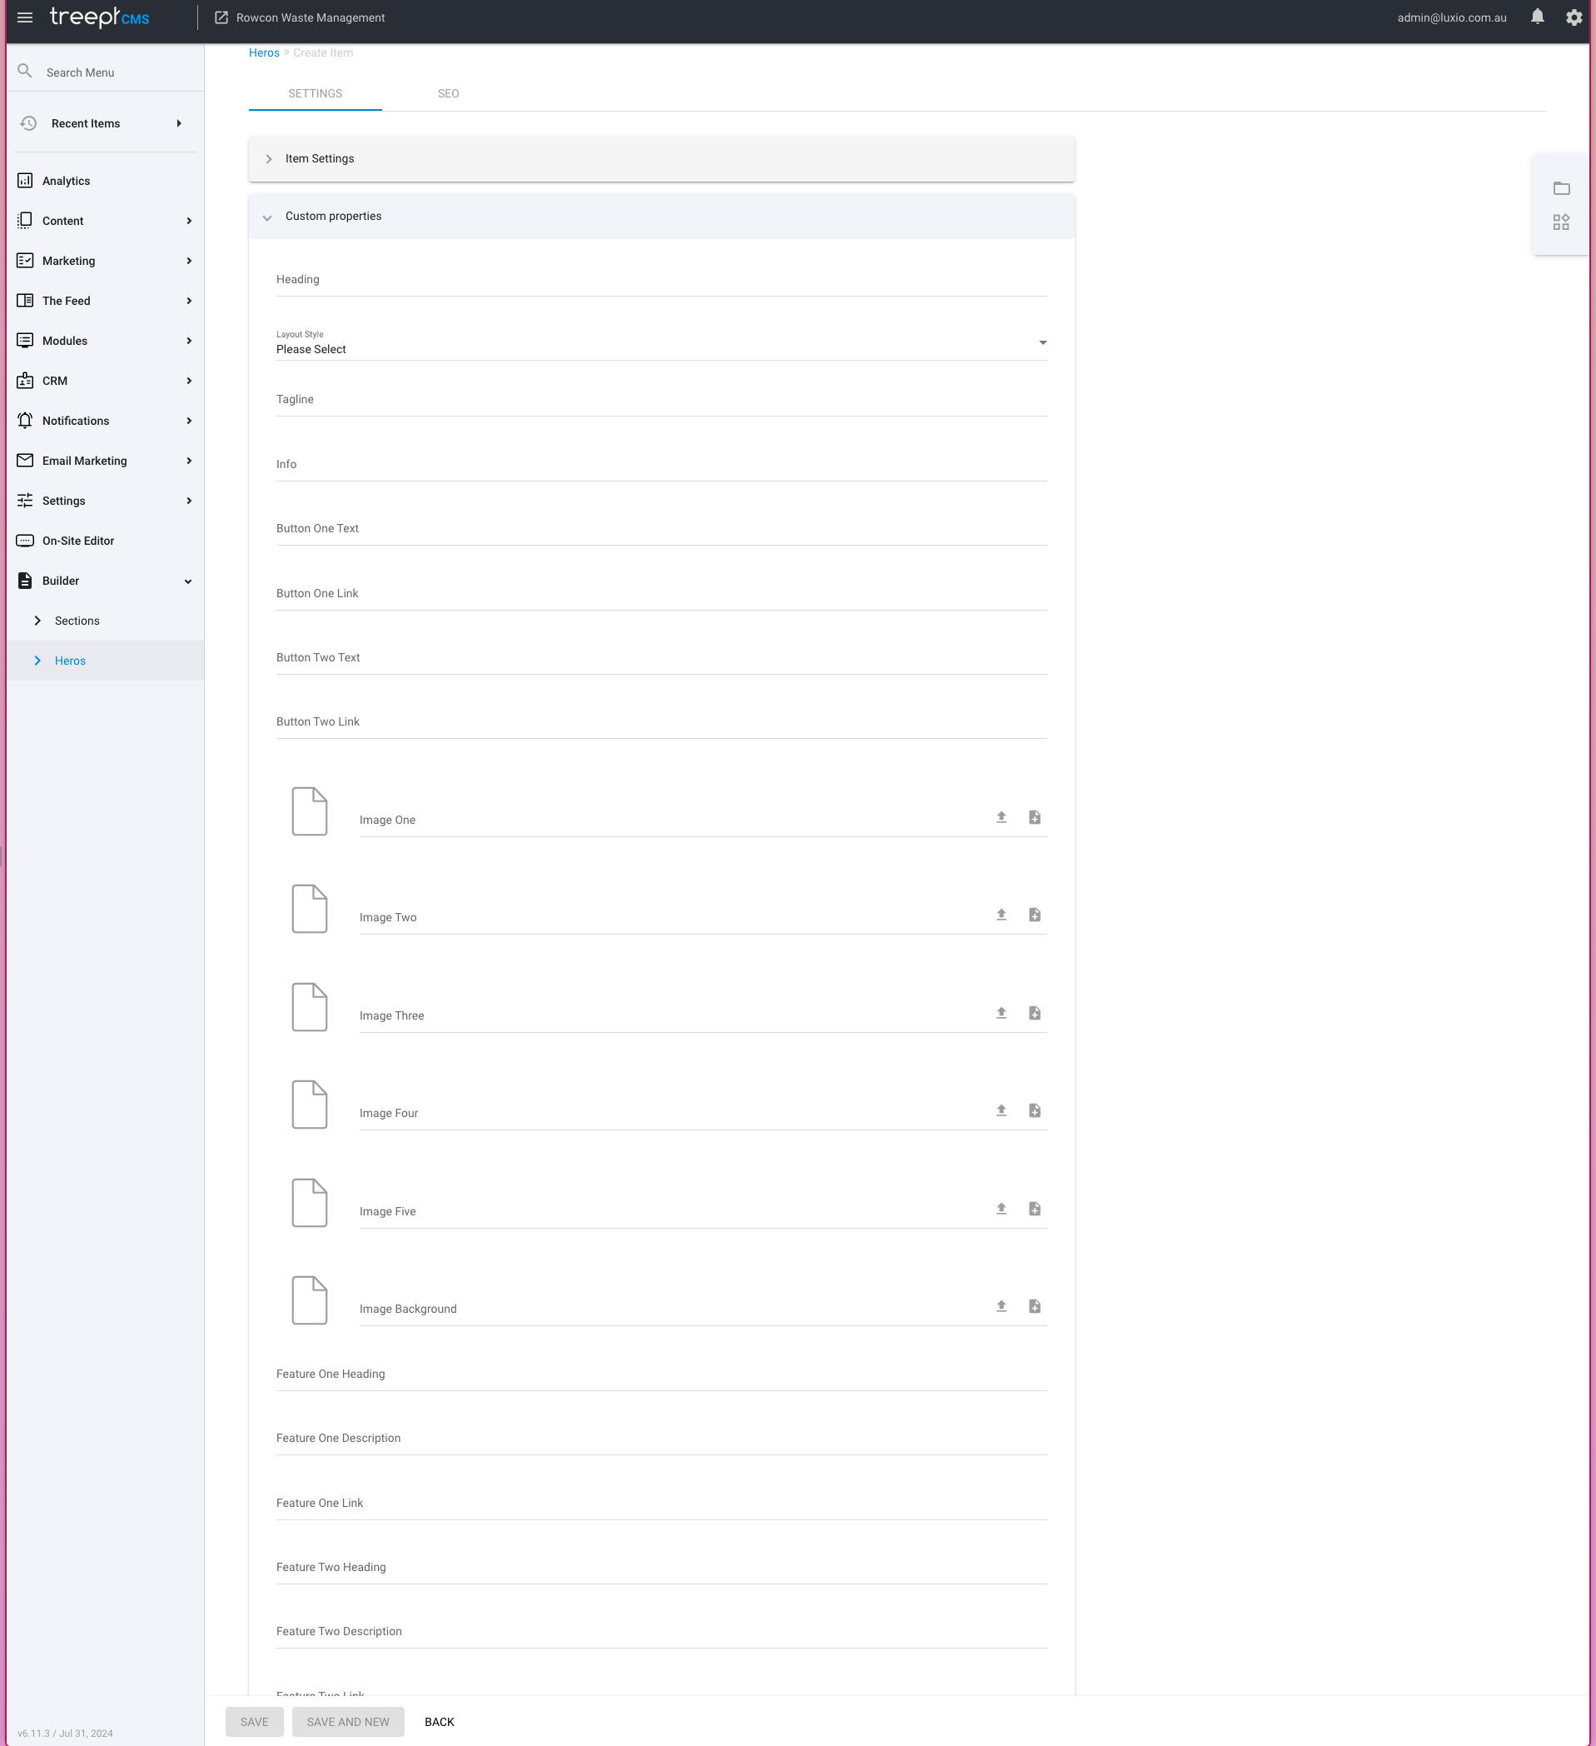Focus the Feature Two Description field
The width and height of the screenshot is (1596, 1746).
point(661,1631)
